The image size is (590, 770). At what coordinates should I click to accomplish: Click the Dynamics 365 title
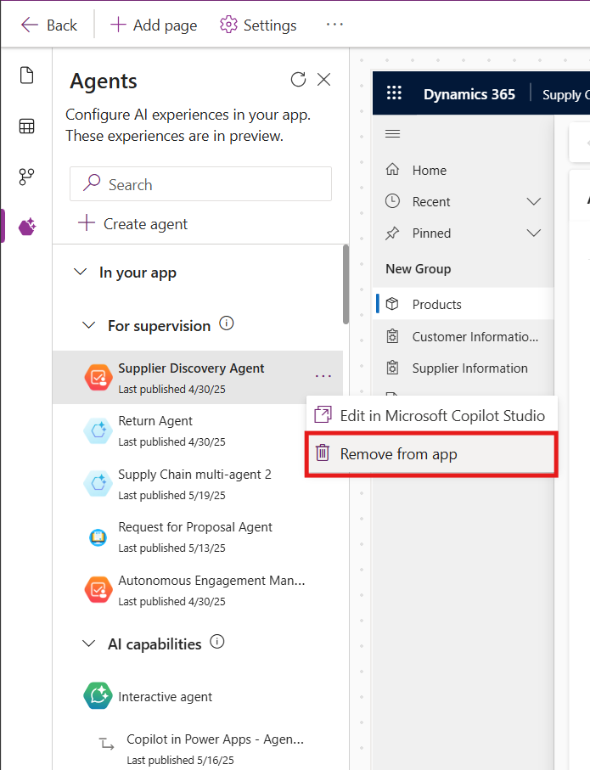(469, 94)
